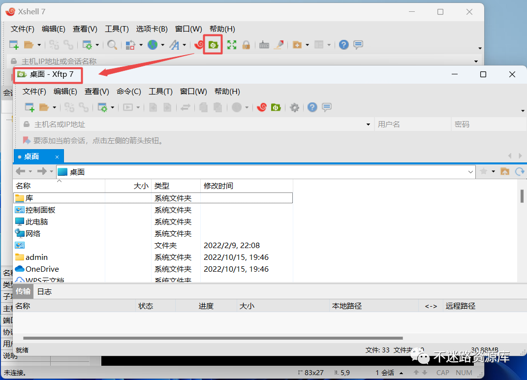Click the red Xshell launch icon in Xftp toolbar
This screenshot has height=380, width=527.
tap(261, 107)
